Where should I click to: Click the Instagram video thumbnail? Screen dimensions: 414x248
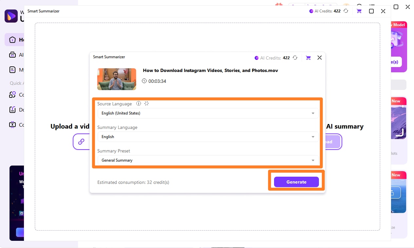pos(117,79)
